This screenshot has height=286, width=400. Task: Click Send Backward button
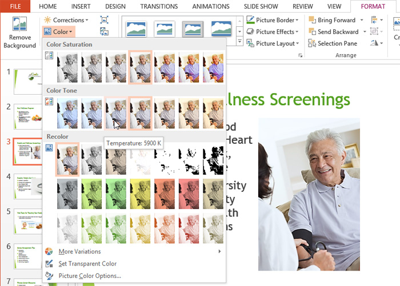[333, 31]
